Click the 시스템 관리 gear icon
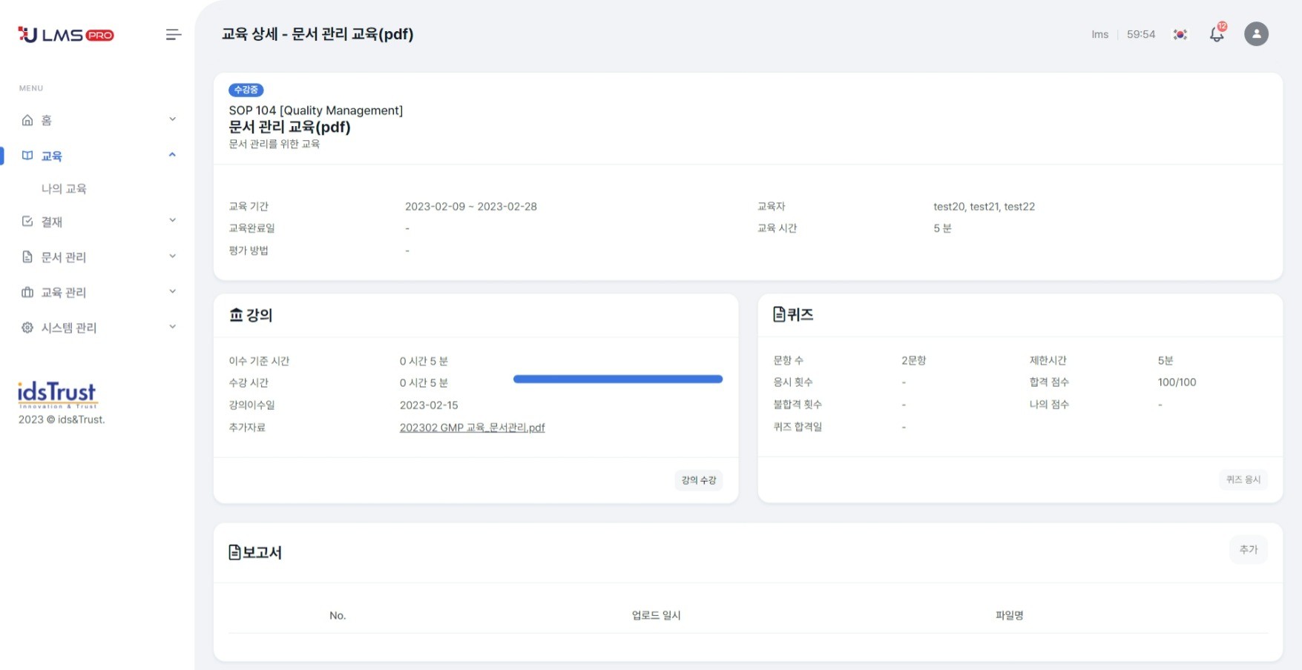This screenshot has width=1302, height=670. pos(27,328)
